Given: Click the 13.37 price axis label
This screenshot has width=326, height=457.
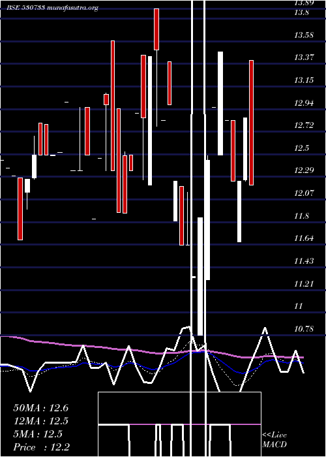Looking at the screenshot, I should click(x=304, y=57).
